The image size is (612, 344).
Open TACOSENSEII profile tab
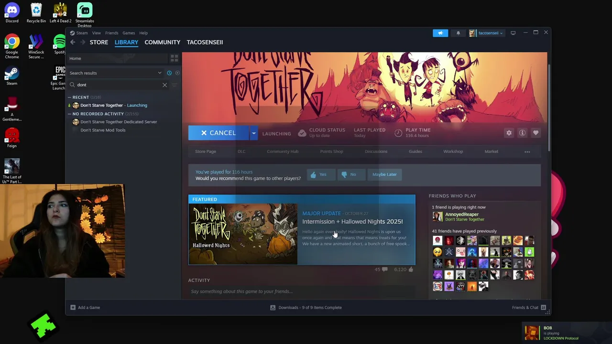click(x=205, y=42)
